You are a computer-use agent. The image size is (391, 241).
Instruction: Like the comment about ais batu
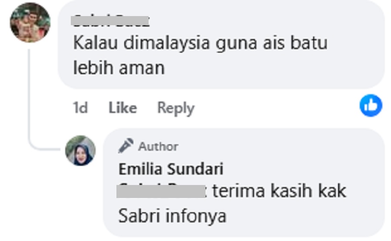point(123,108)
